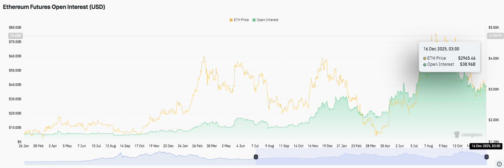Click the highlighted selected range in navigator
Screen dimensions: 504x168
[x=371, y=157]
